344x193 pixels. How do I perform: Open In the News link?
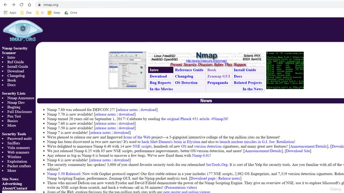point(253,89)
